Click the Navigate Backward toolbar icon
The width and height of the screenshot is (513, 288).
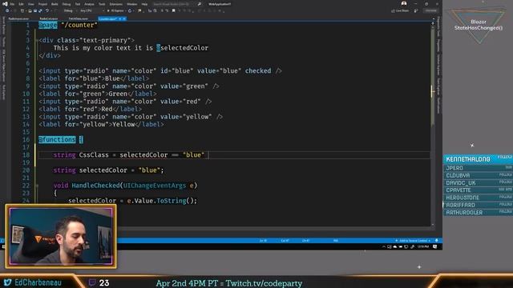click(7, 10)
